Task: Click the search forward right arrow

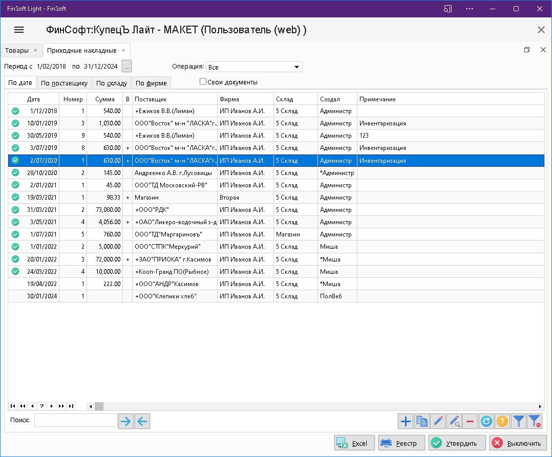Action: [125, 421]
